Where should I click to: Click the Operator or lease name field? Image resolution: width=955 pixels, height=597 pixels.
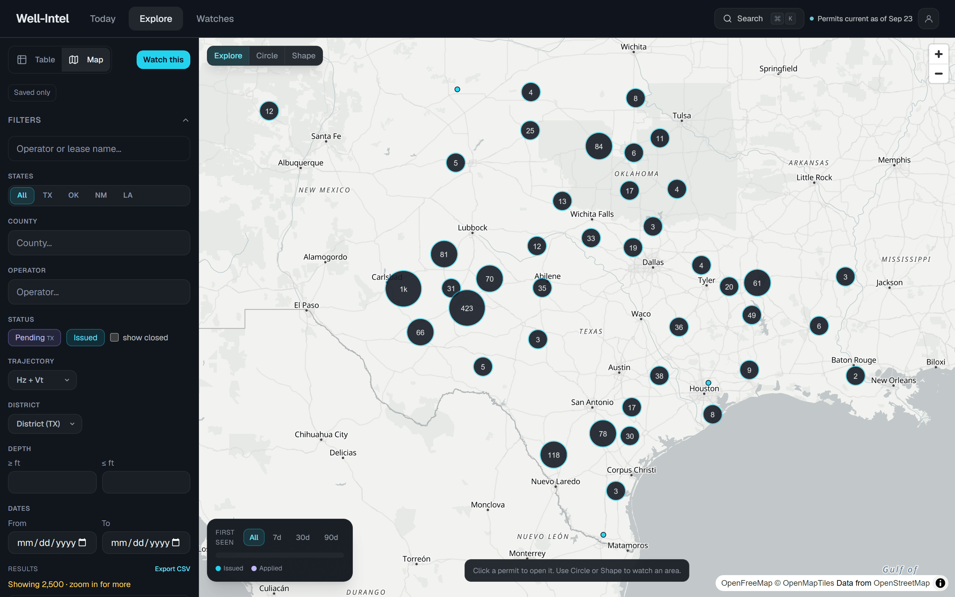tap(99, 149)
